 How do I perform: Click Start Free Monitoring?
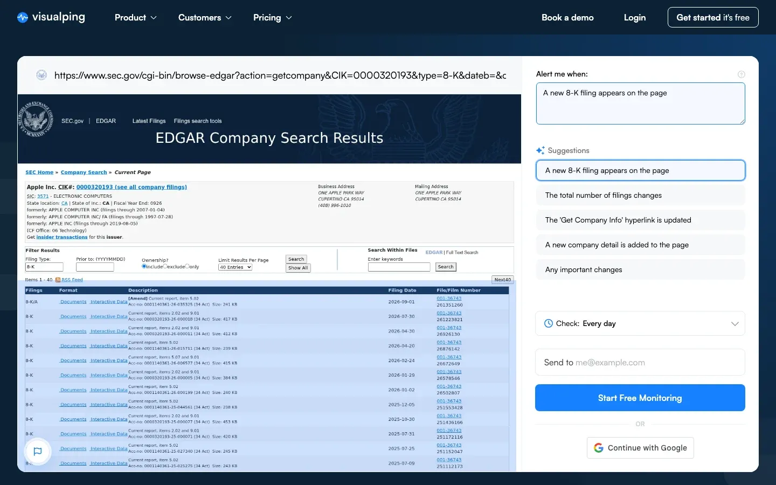point(640,398)
